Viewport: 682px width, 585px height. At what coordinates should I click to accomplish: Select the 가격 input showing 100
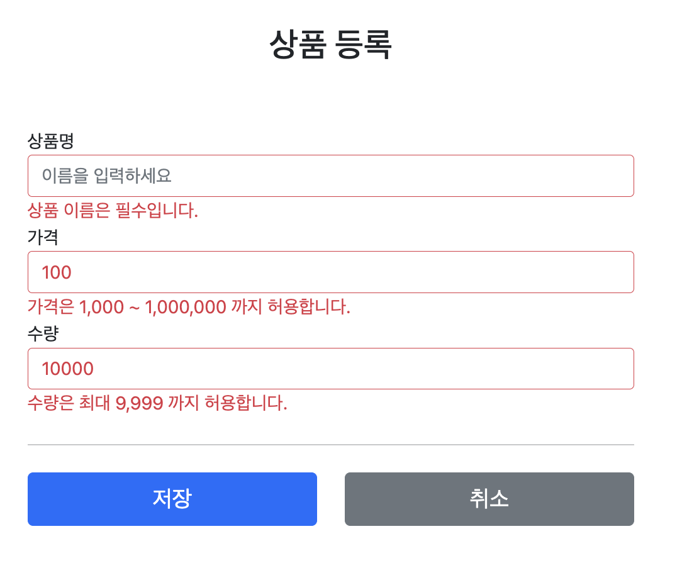coord(331,272)
